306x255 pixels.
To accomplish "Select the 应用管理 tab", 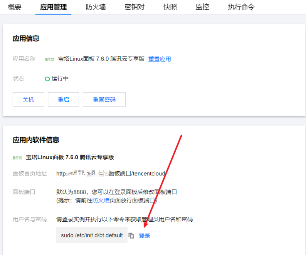I will 54,7.
